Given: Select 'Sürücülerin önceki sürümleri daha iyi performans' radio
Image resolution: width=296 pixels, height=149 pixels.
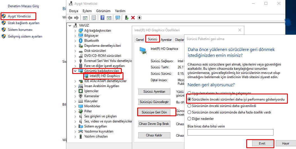Looking at the screenshot, I should (189, 99).
